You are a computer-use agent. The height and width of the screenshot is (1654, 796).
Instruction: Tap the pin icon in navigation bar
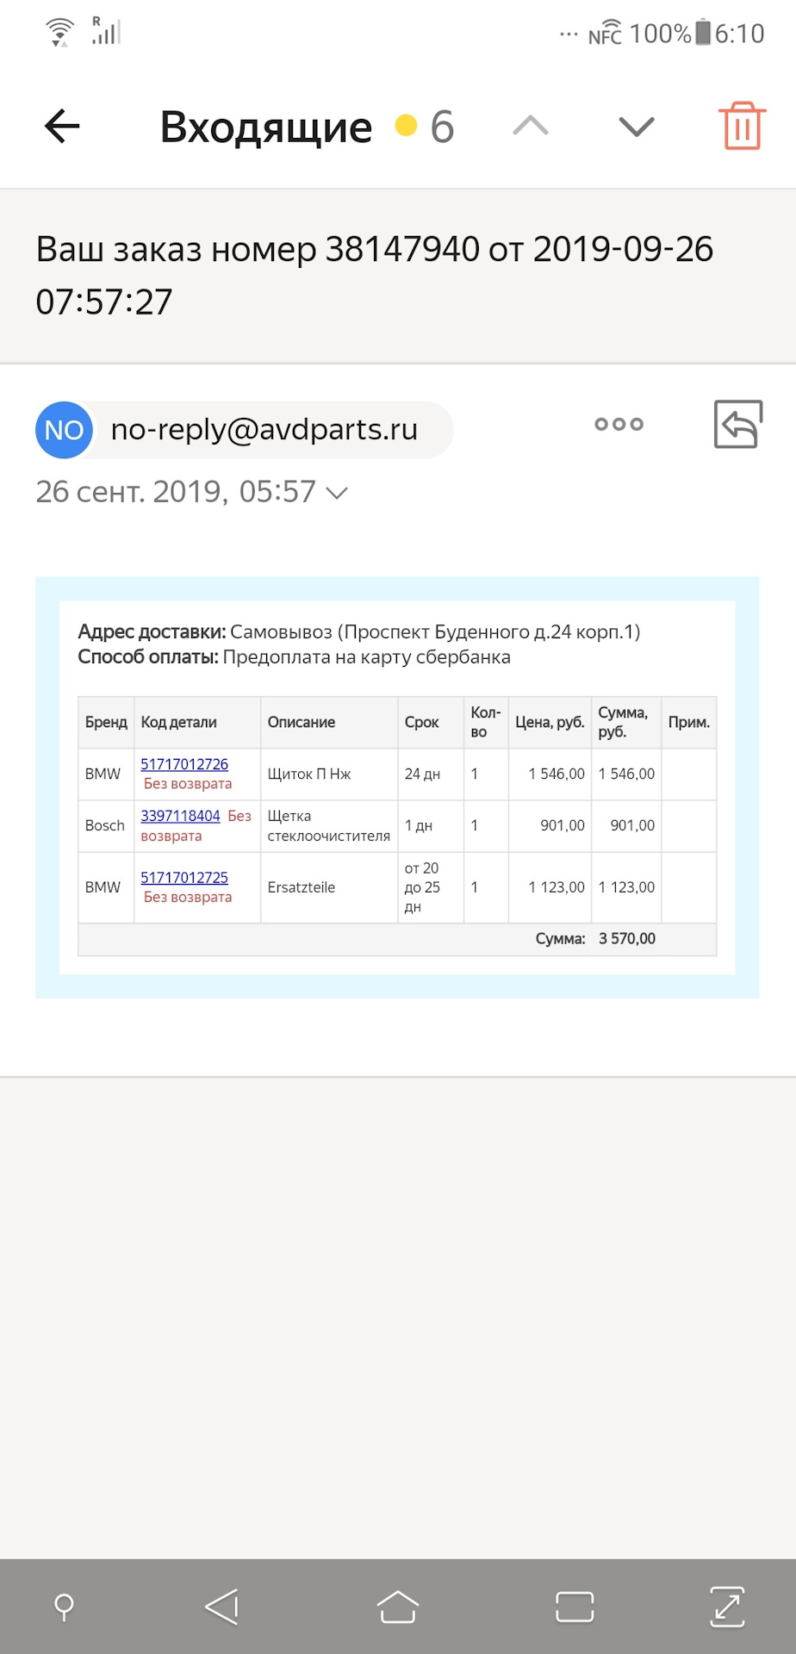point(64,1607)
